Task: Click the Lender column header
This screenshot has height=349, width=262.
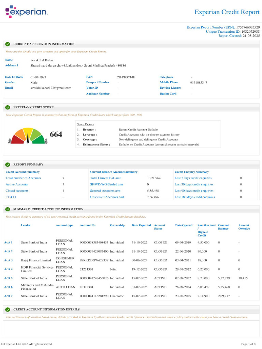Action: pos(26,225)
